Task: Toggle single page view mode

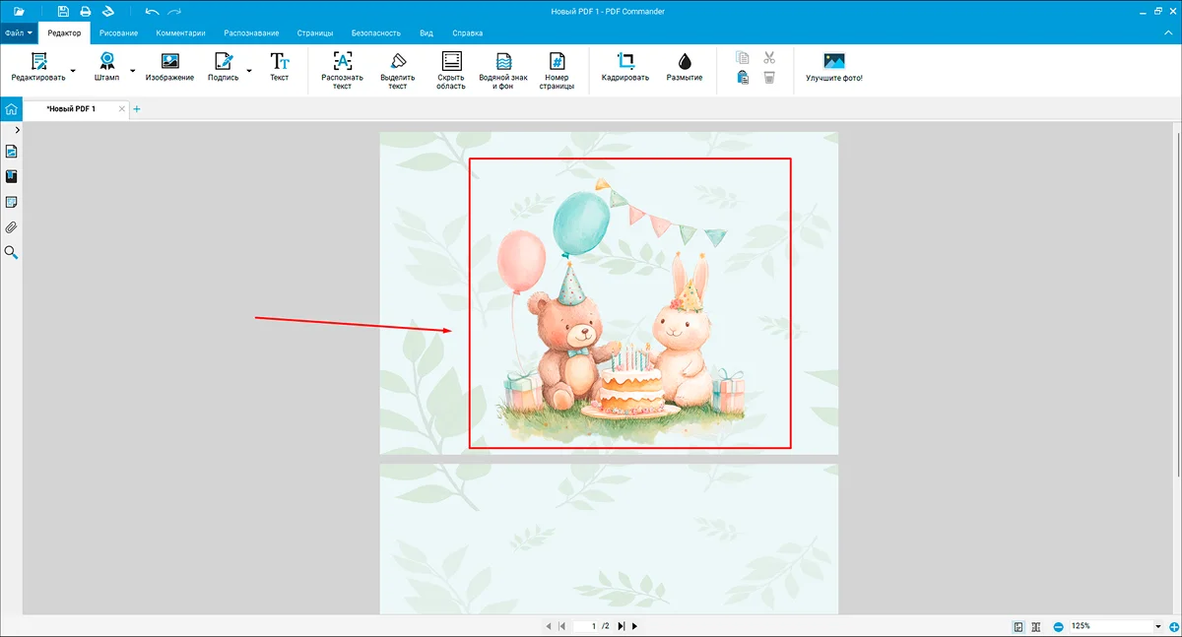Action: [x=1018, y=626]
